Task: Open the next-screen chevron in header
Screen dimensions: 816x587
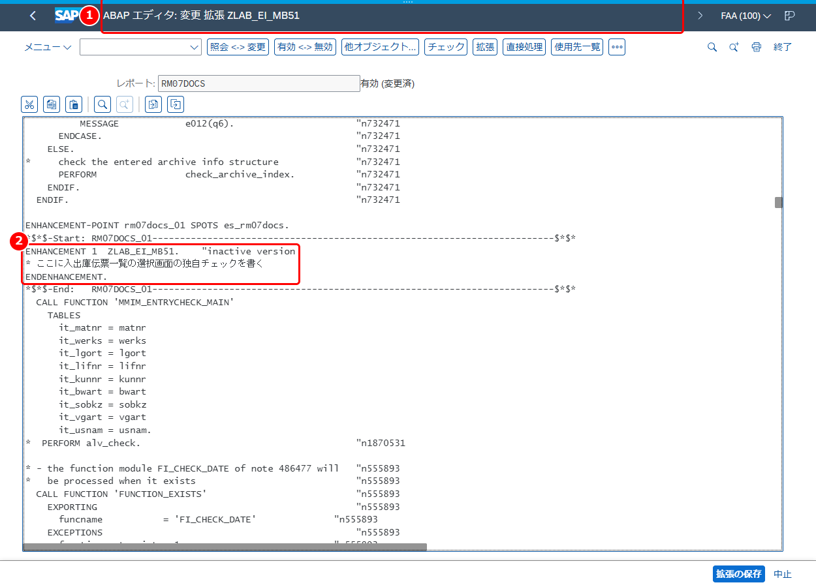Action: click(x=700, y=16)
